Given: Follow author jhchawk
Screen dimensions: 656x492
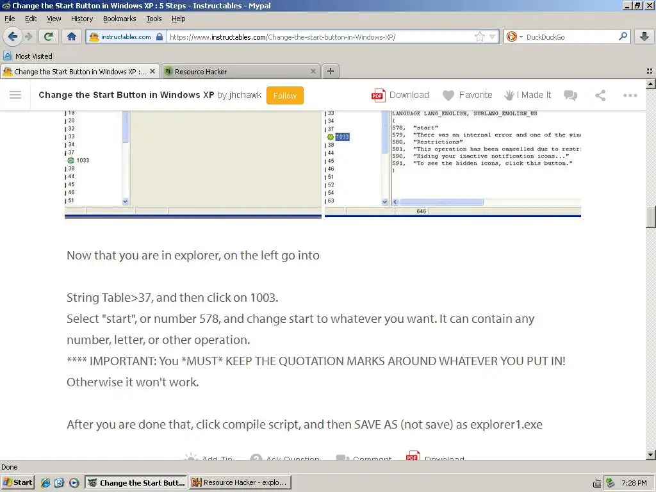Looking at the screenshot, I should [x=285, y=95].
